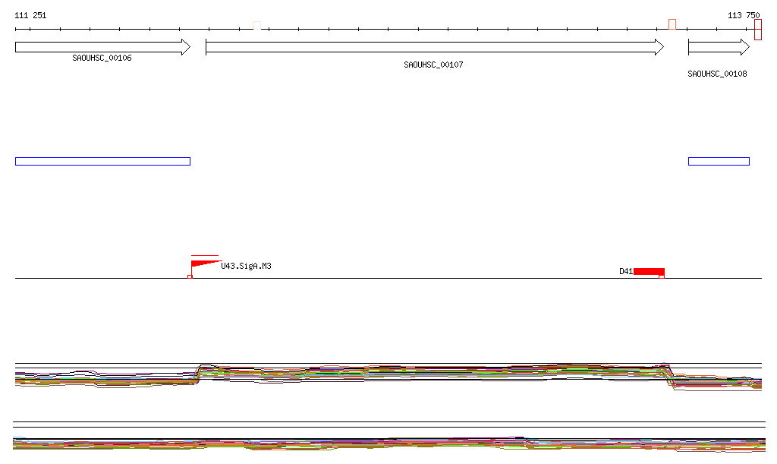
Task: Click the red U43.SigA.M3 promoter flag
Action: (202, 264)
